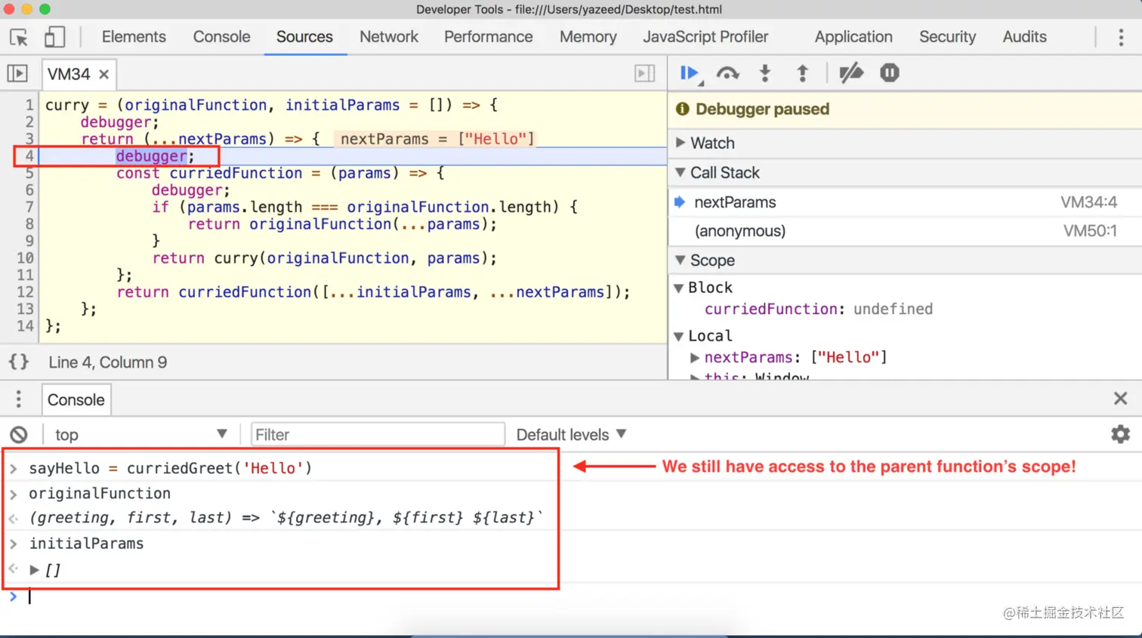This screenshot has height=638, width=1142.
Task: Select the nextParams call stack frame
Action: click(905, 202)
